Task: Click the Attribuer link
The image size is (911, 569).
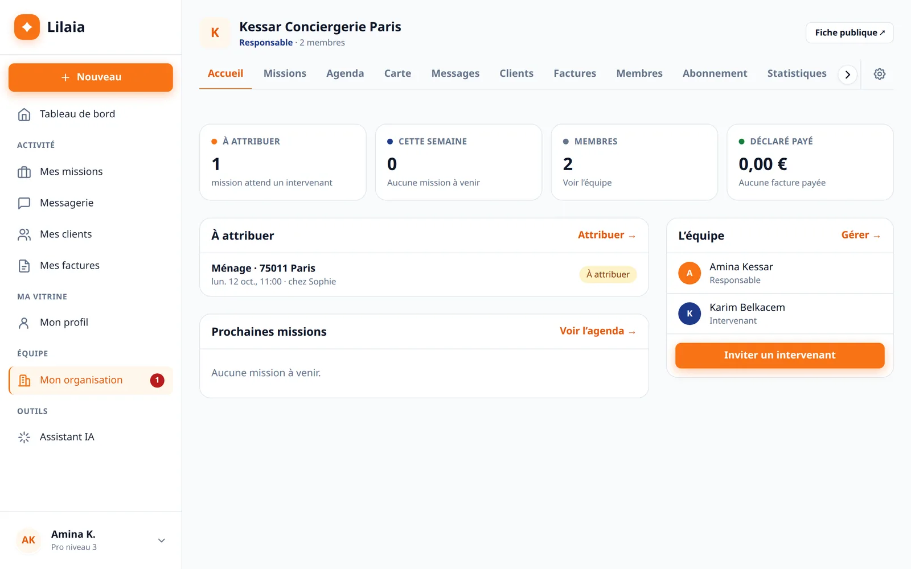Action: [x=607, y=235]
